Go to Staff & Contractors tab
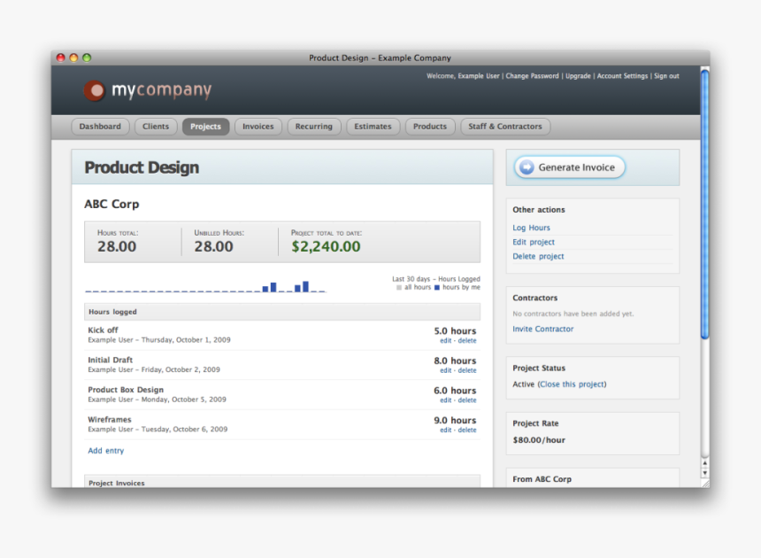 (505, 127)
